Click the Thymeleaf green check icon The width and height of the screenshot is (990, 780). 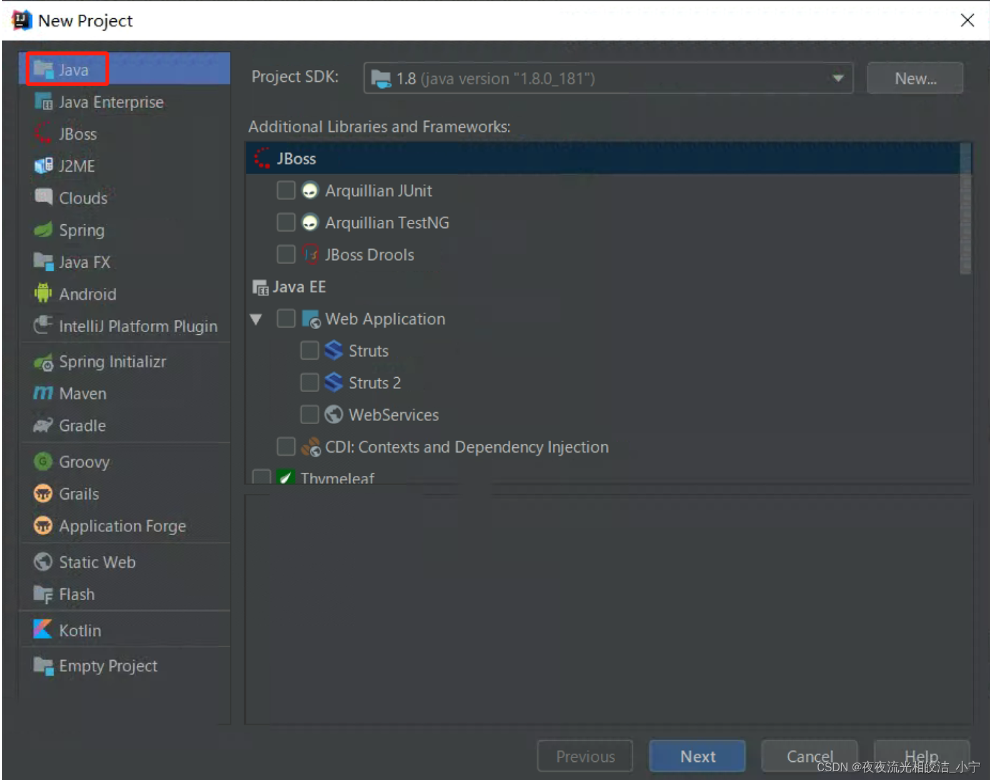(x=285, y=477)
